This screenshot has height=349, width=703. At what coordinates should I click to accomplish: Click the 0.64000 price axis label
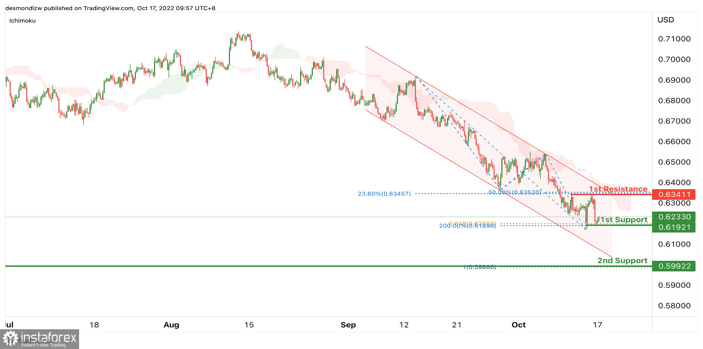(674, 183)
